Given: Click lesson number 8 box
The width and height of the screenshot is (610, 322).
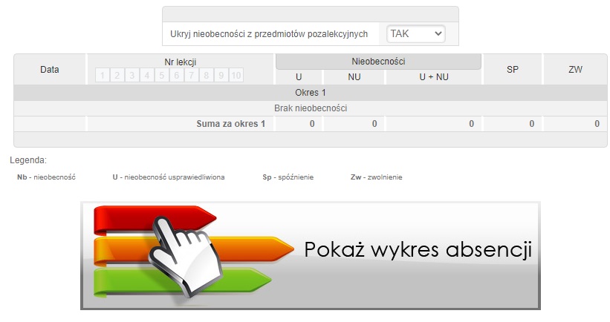Looking at the screenshot, I should coord(207,76).
